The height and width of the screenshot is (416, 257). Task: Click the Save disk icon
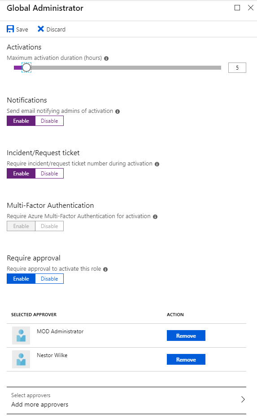click(10, 29)
